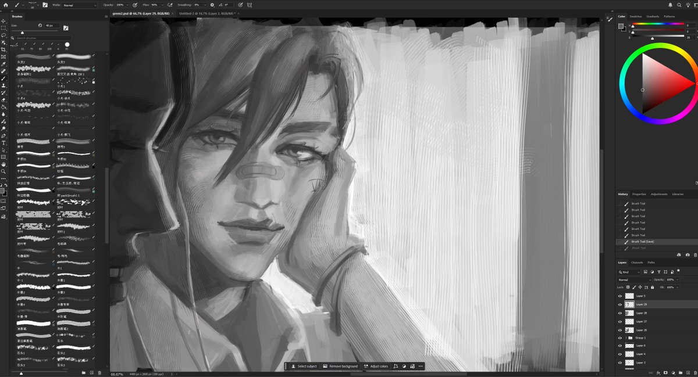698x377 pixels.
Task: Click the Adjust colors button
Action: click(x=376, y=367)
